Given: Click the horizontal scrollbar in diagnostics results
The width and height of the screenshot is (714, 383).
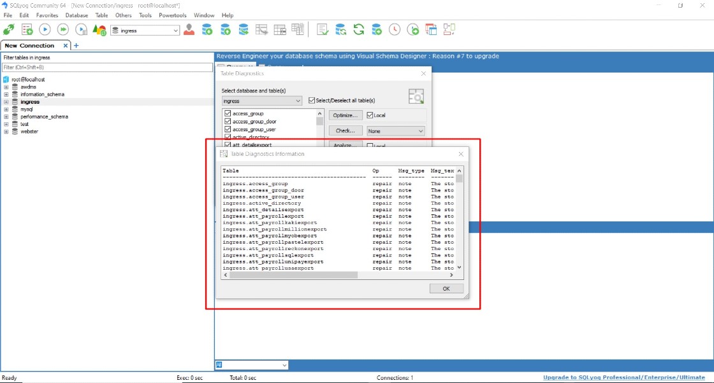Looking at the screenshot, I should (294, 275).
